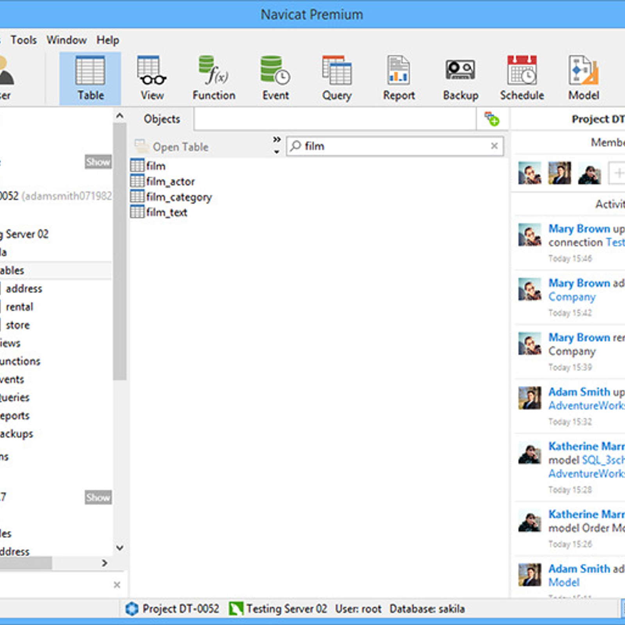Click Project DT-0052 status bar icon
Image resolution: width=625 pixels, height=625 pixels.
tap(132, 609)
